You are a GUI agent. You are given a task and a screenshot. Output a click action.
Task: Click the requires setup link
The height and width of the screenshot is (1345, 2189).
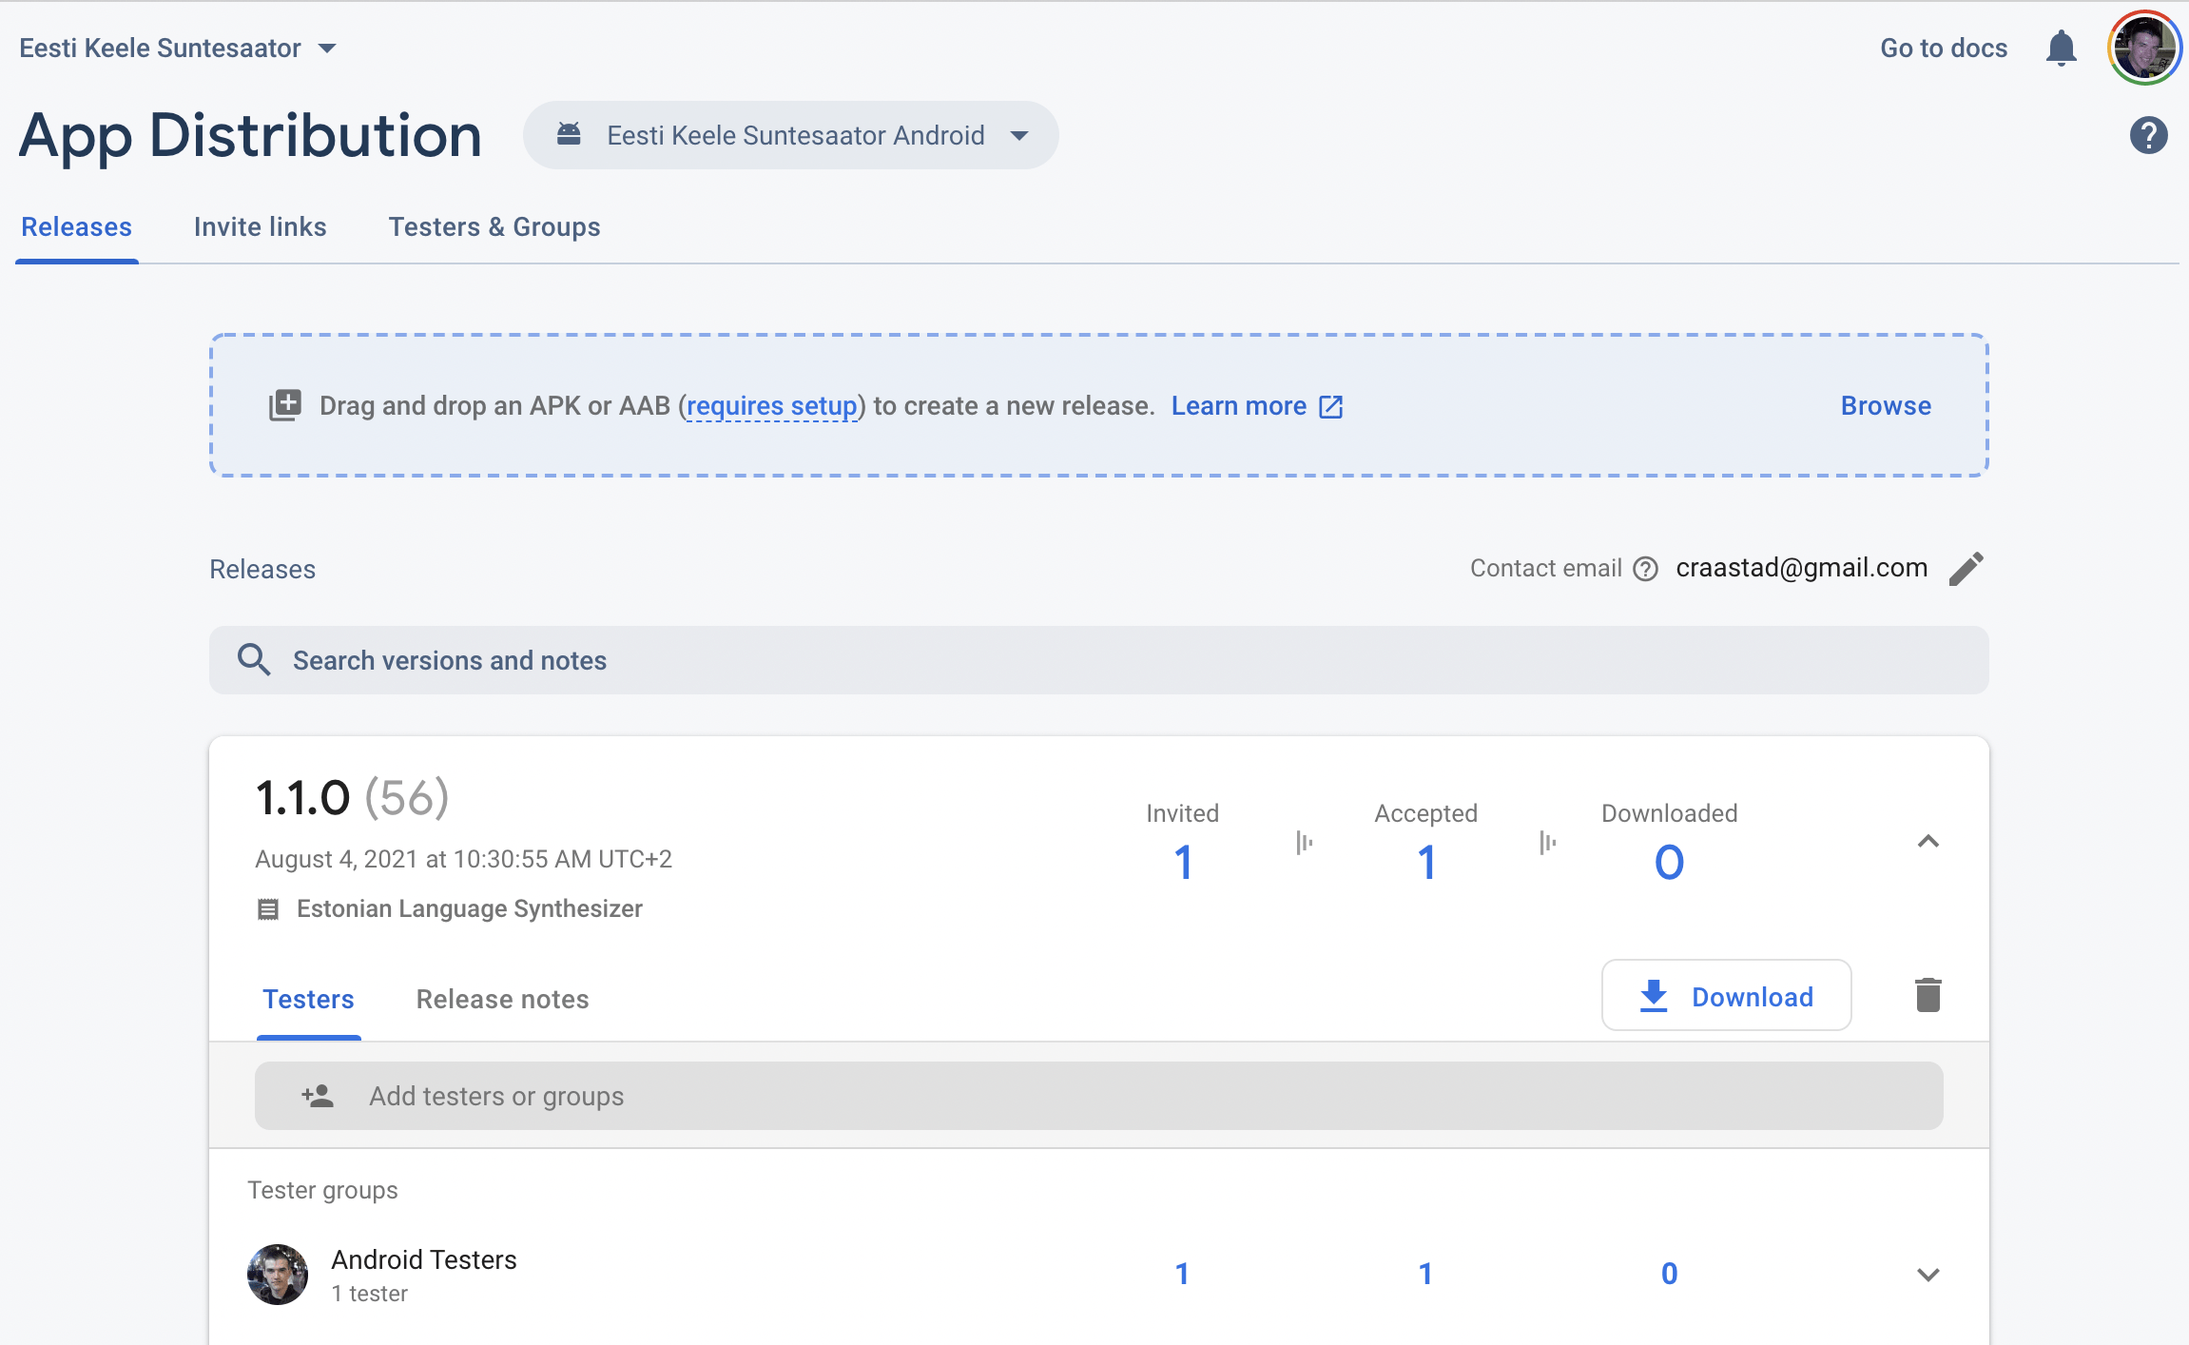tap(772, 406)
